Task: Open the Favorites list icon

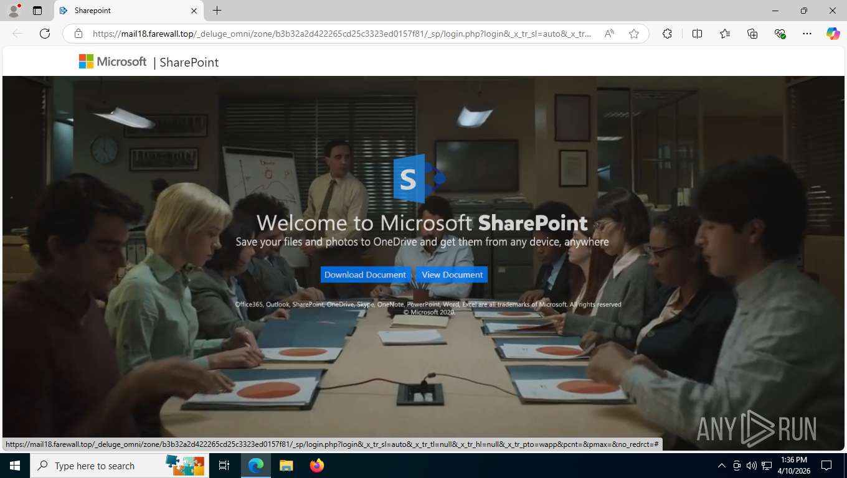Action: 725,34
